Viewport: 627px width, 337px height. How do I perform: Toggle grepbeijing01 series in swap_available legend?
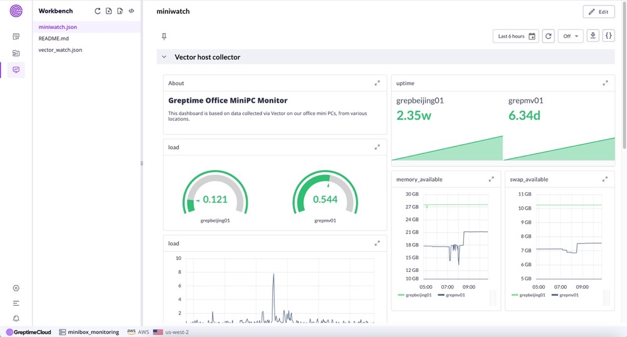(528, 295)
